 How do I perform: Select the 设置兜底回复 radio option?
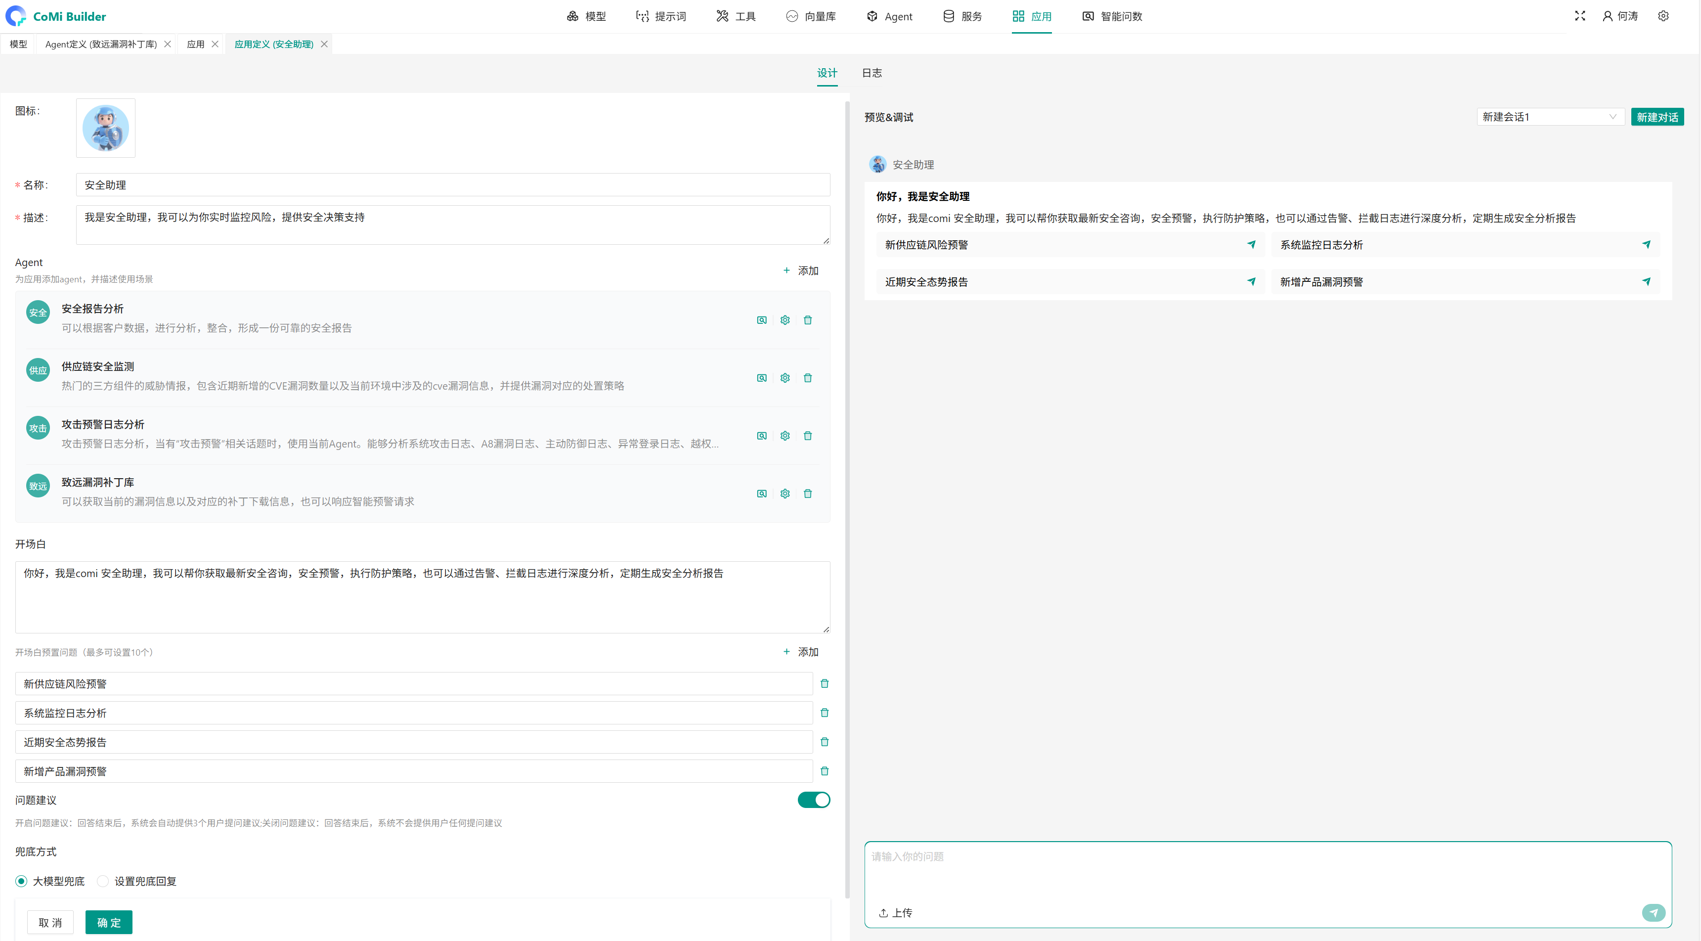coord(102,882)
